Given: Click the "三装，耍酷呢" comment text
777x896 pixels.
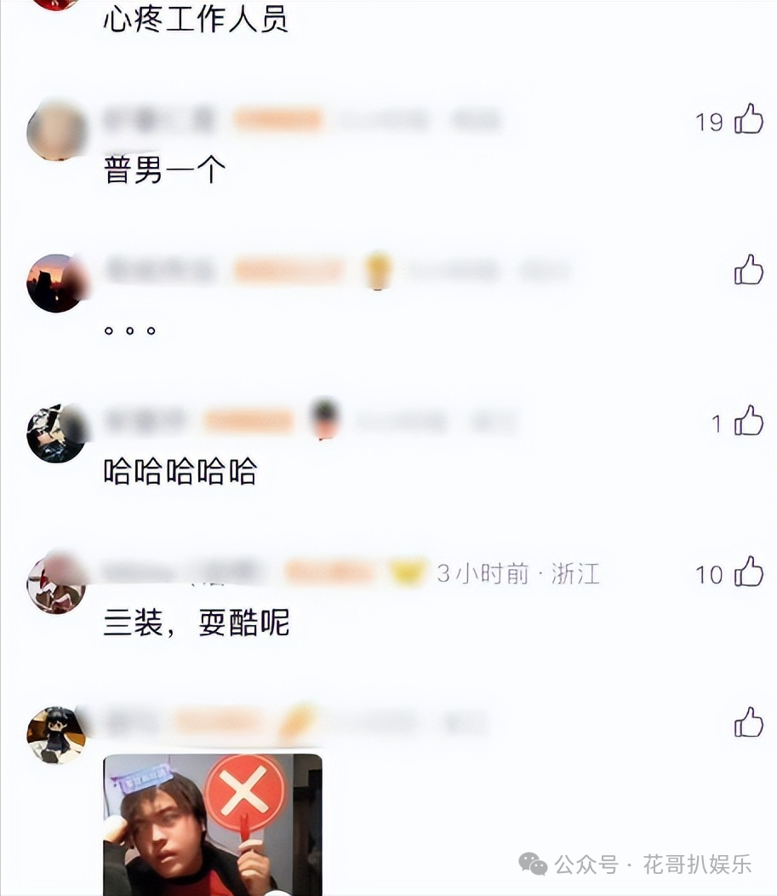Looking at the screenshot, I should [x=197, y=623].
